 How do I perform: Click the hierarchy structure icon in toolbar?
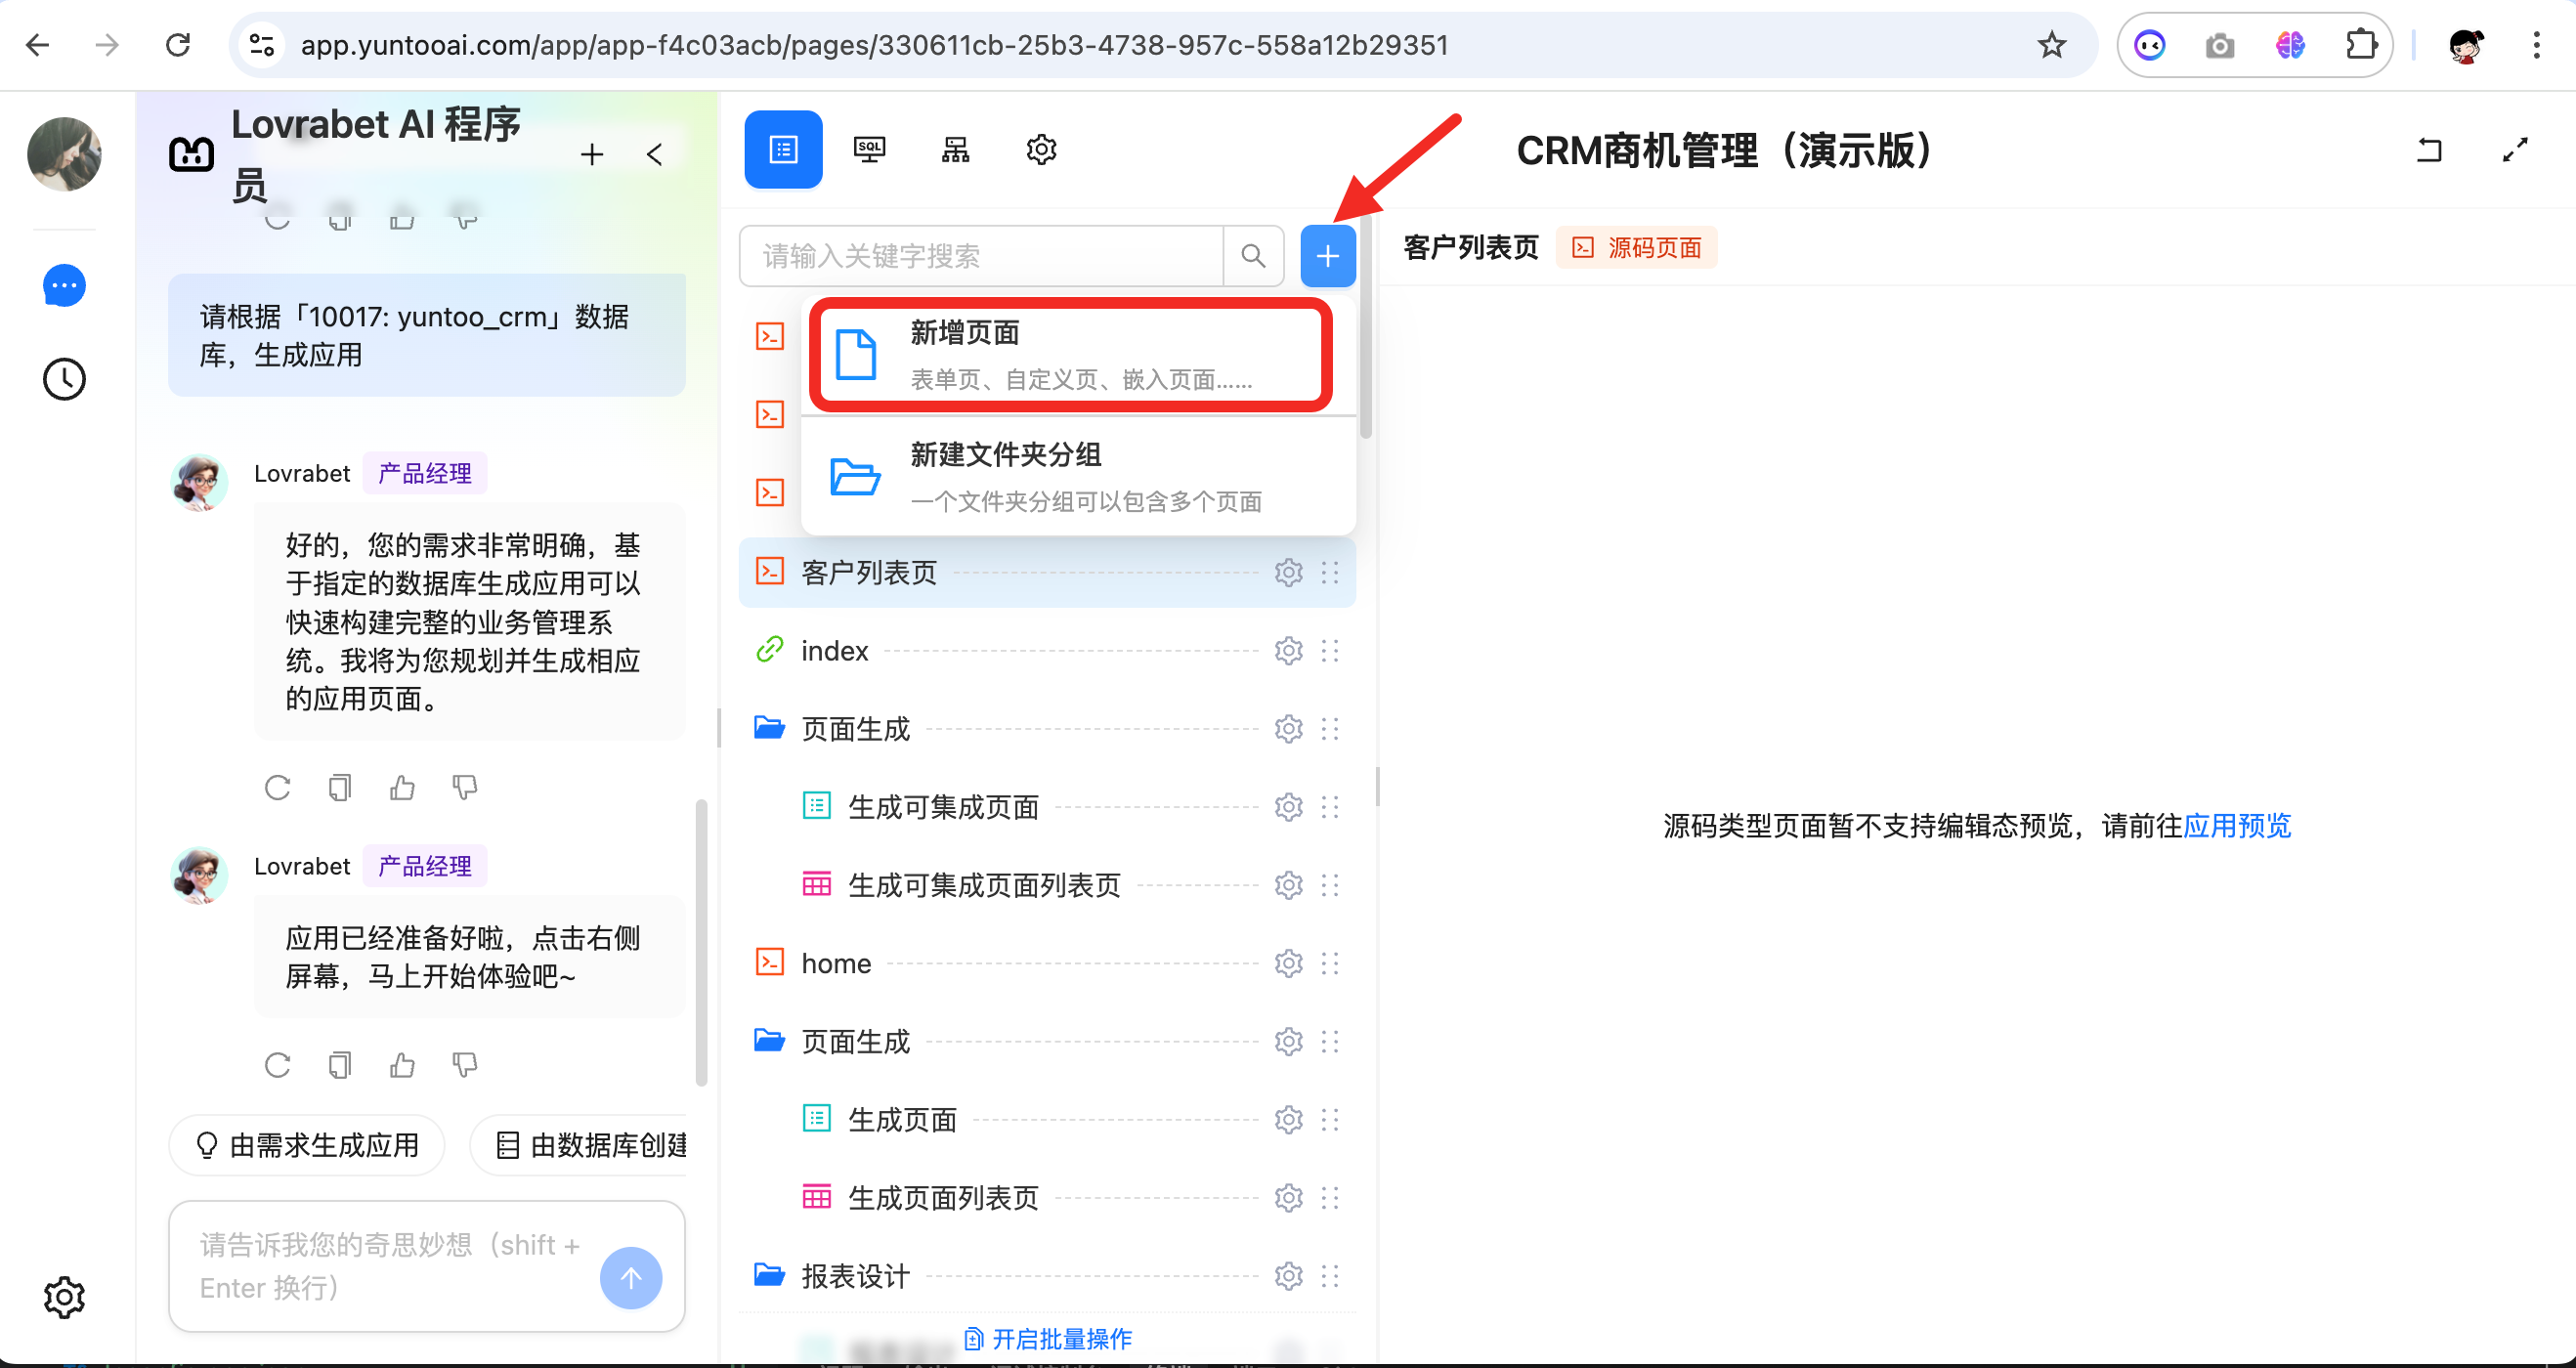(x=955, y=150)
